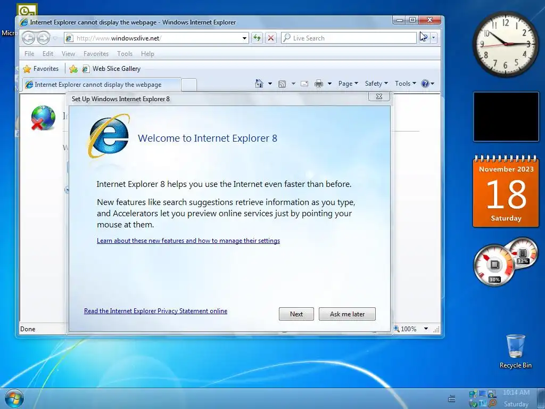Open the recent pages dropdown beside Forward button
545x409 pixels.
tap(55, 38)
